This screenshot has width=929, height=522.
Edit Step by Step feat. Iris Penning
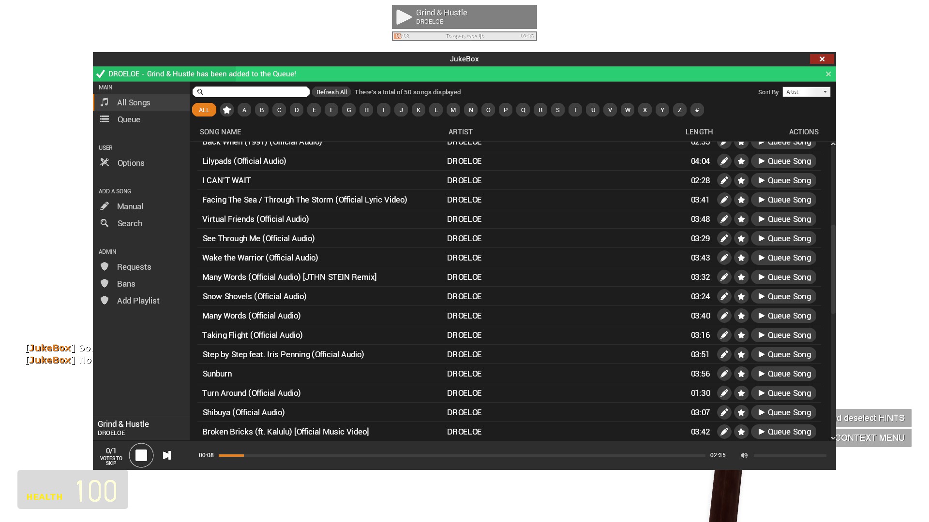(x=724, y=354)
